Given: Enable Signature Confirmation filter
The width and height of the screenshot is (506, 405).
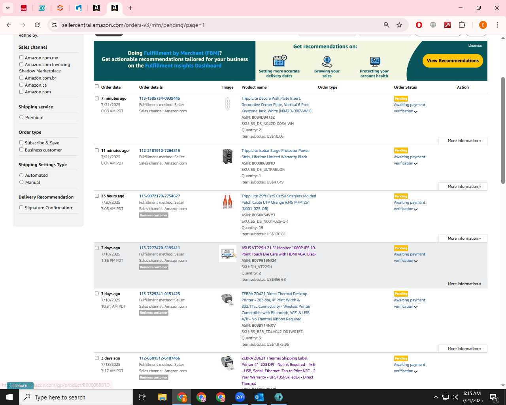Looking at the screenshot, I should (x=21, y=207).
